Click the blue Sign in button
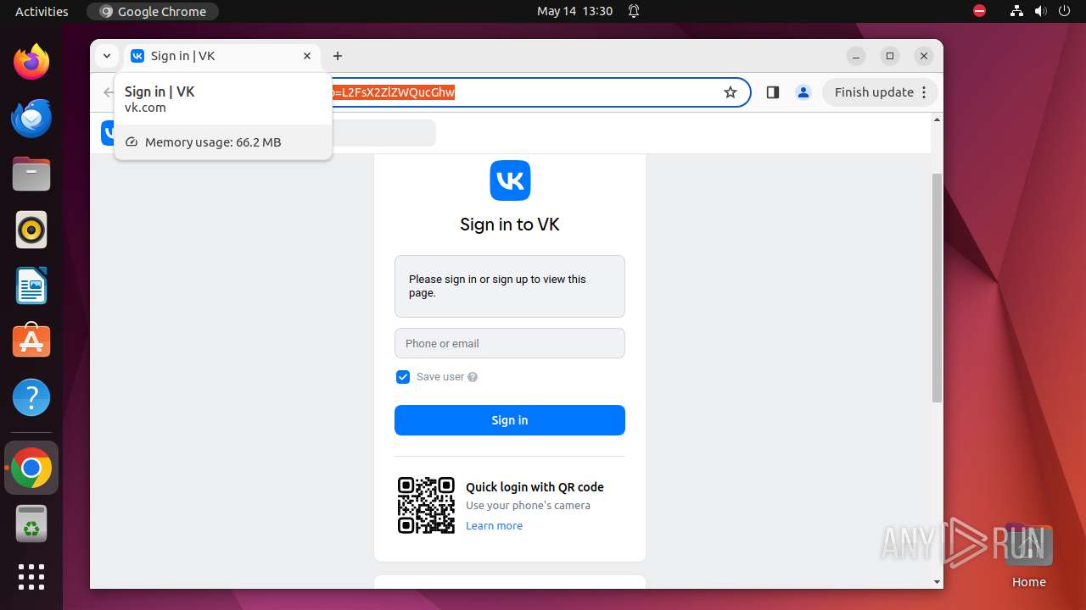The width and height of the screenshot is (1086, 610). click(x=510, y=420)
